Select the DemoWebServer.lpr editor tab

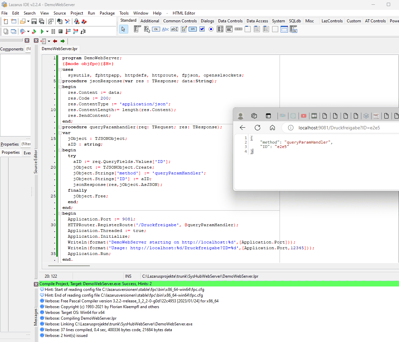[60, 49]
